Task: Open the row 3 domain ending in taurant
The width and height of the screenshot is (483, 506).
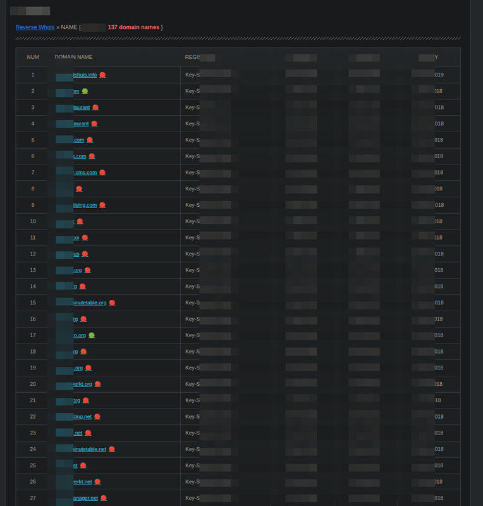Action: click(x=82, y=108)
